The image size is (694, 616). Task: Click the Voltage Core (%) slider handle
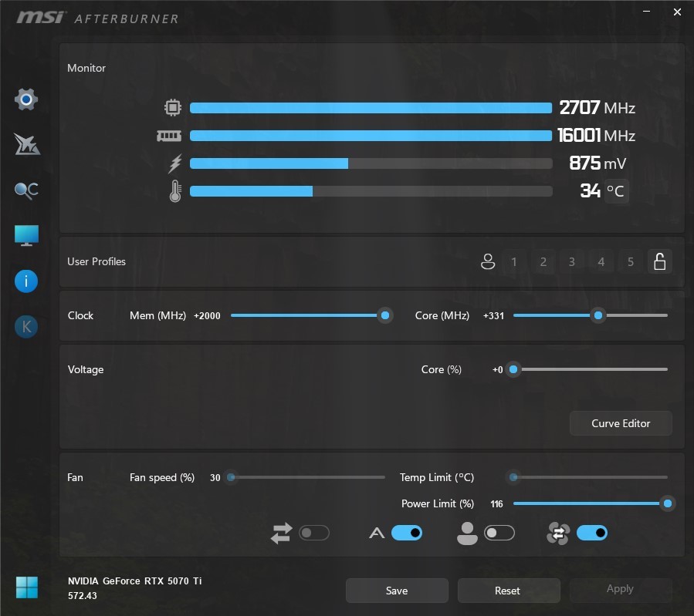pyautogui.click(x=513, y=369)
